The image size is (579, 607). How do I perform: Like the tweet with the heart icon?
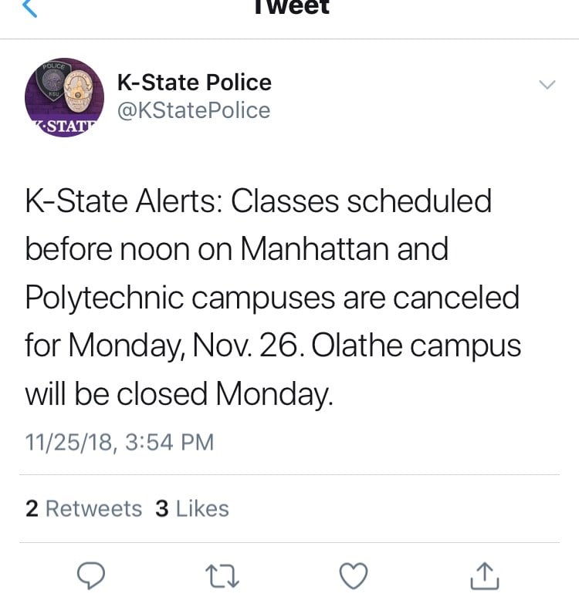[354, 575]
